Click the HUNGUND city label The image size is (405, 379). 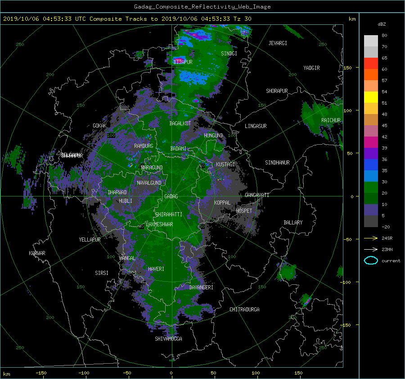(x=213, y=136)
